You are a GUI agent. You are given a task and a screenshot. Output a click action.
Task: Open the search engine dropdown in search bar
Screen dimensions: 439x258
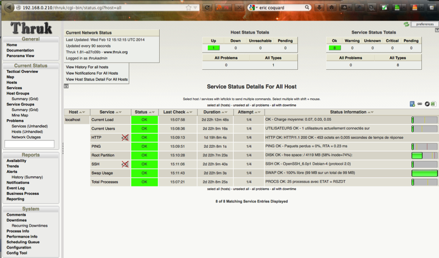click(x=252, y=8)
